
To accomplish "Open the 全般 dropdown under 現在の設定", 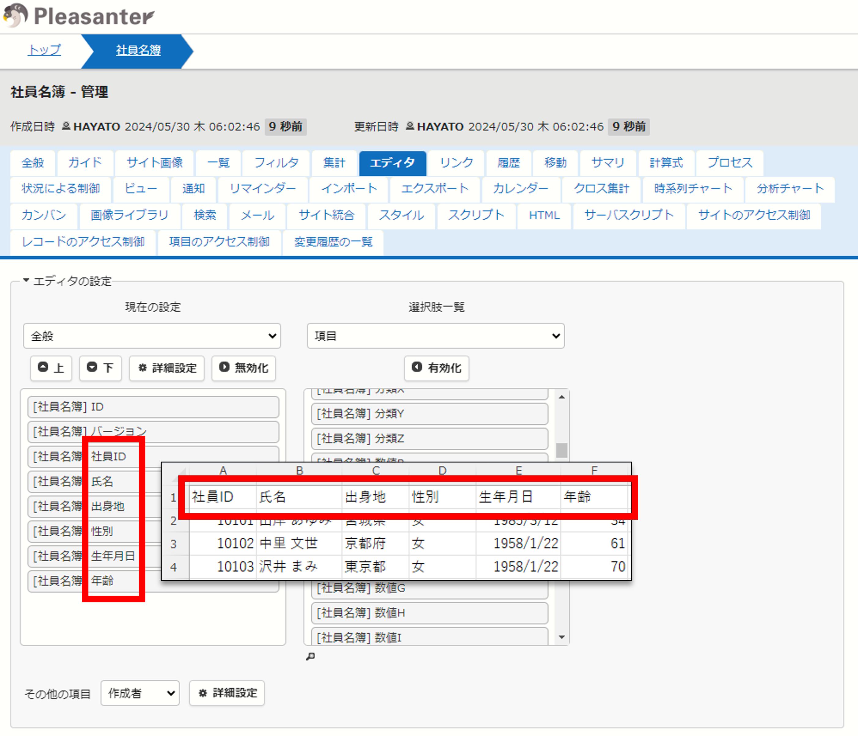I will tap(152, 336).
